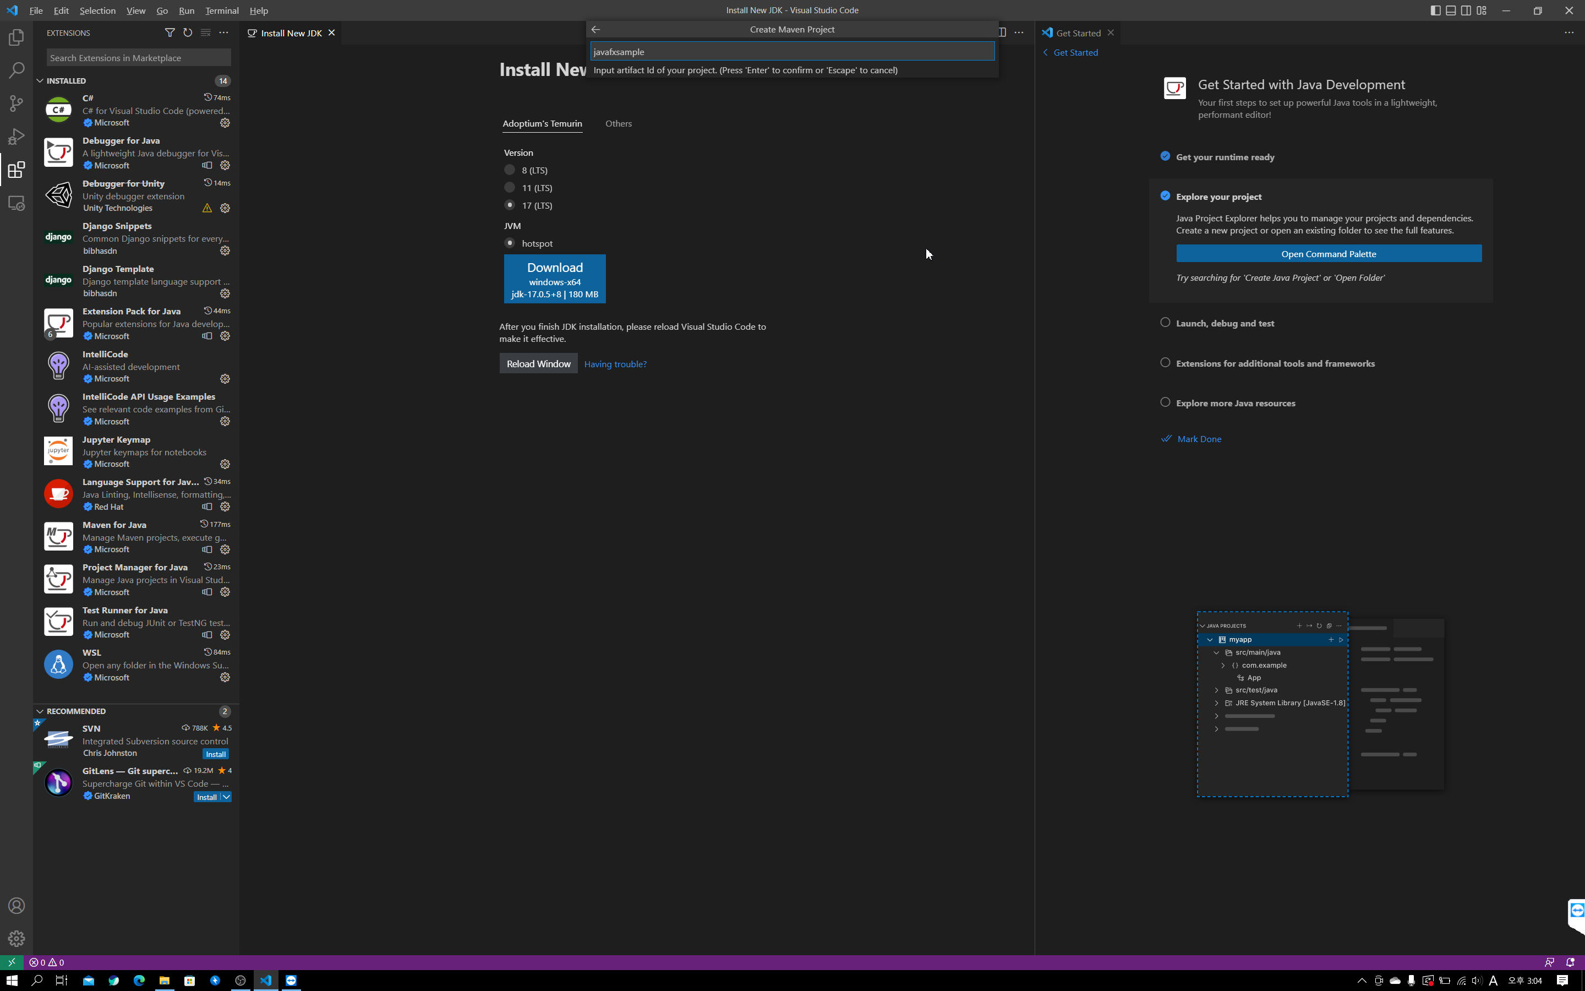Collapse JAVA PROJECTS preview header

(x=1203, y=626)
